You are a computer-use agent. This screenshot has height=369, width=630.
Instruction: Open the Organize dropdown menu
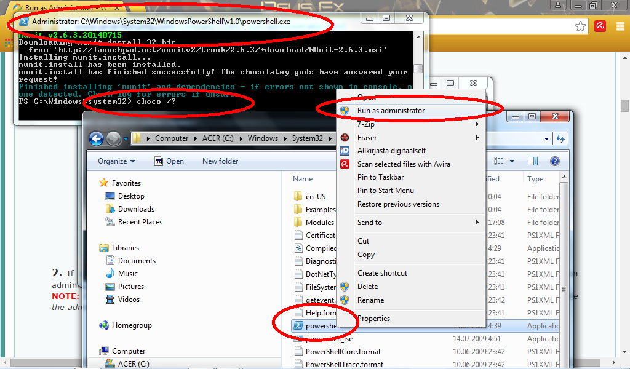116,161
